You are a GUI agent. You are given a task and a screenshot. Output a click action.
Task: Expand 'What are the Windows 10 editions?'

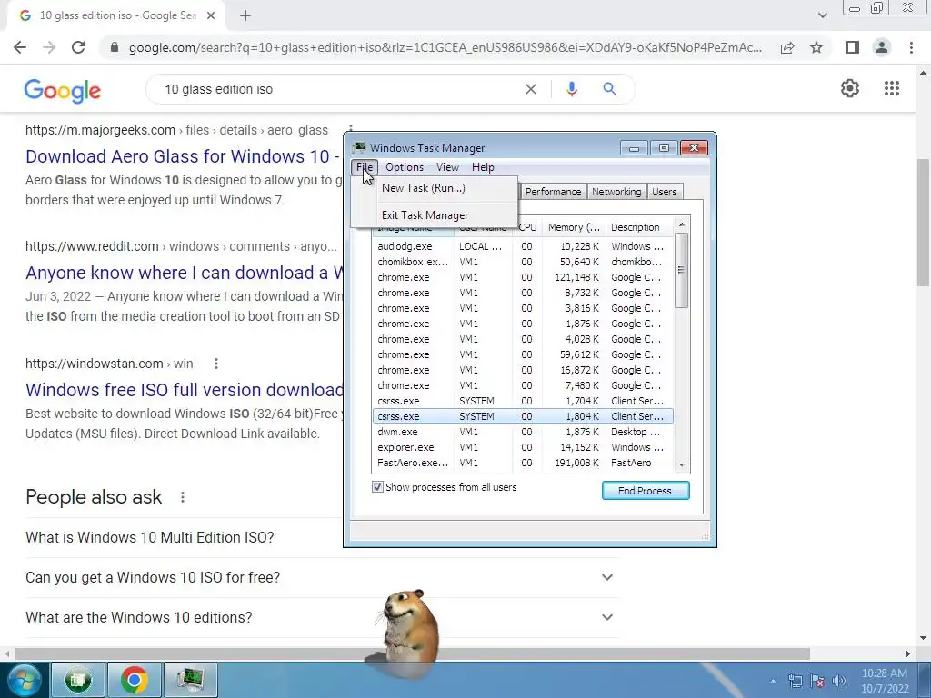point(322,617)
